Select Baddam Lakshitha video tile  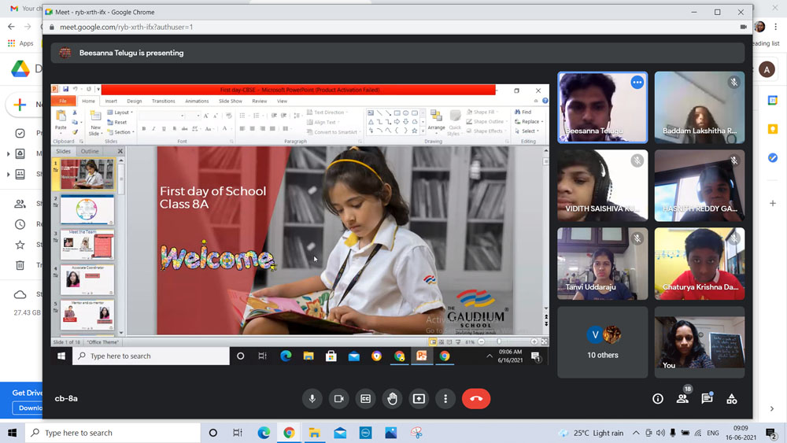tap(700, 107)
